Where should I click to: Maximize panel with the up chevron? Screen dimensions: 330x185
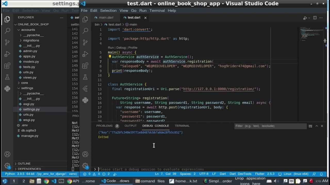click(317, 126)
